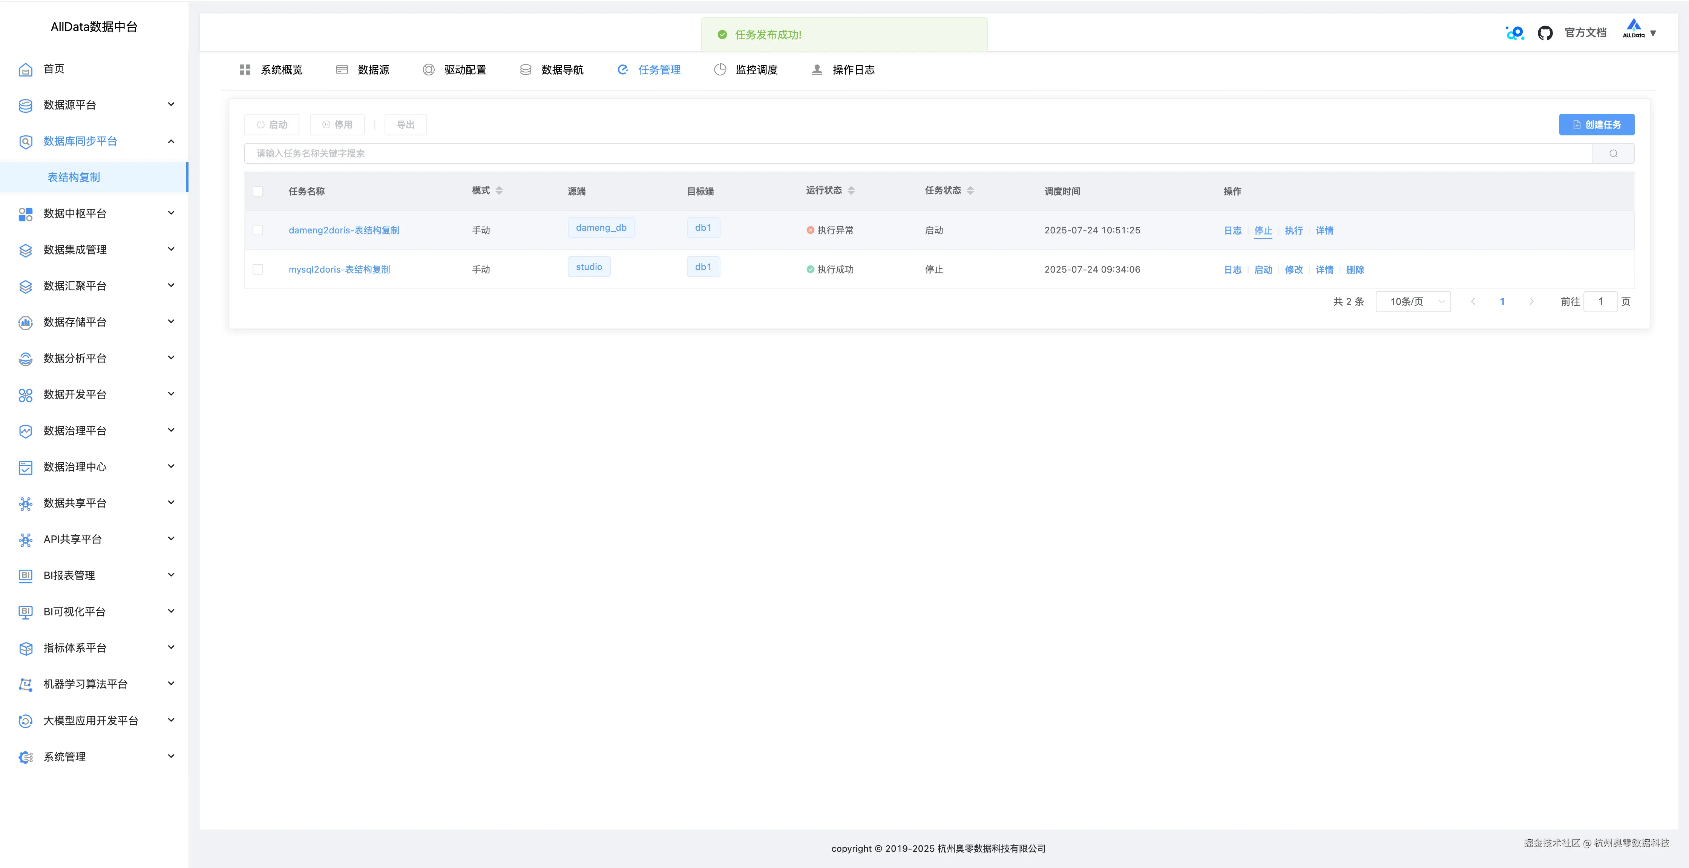
Task: Click 停止 link for dameng2doris task
Action: click(1263, 230)
